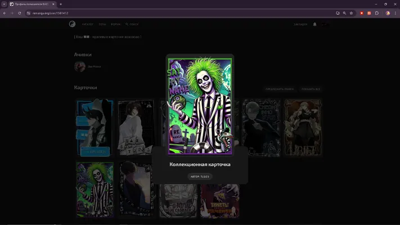The image size is (400, 225).
Task: Go back using browser back arrow
Action: [x=5, y=13]
